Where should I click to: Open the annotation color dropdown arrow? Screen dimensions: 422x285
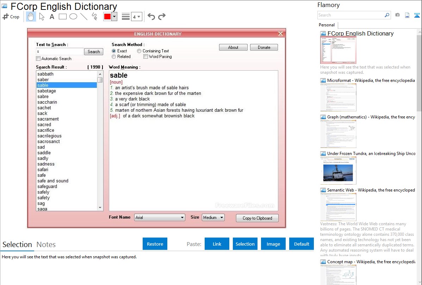(114, 17)
